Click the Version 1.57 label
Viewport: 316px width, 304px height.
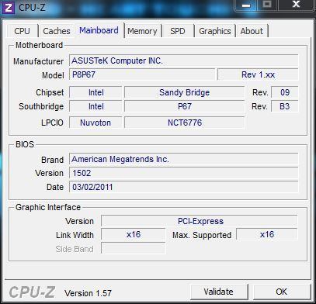click(x=88, y=293)
